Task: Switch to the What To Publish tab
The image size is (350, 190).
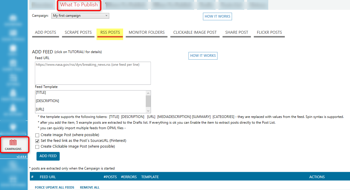Action: click(x=79, y=5)
